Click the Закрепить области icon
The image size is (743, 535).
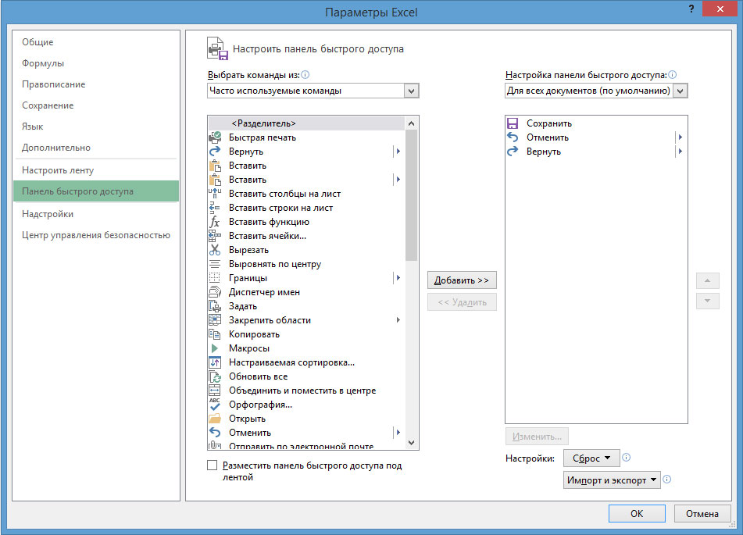pos(215,320)
